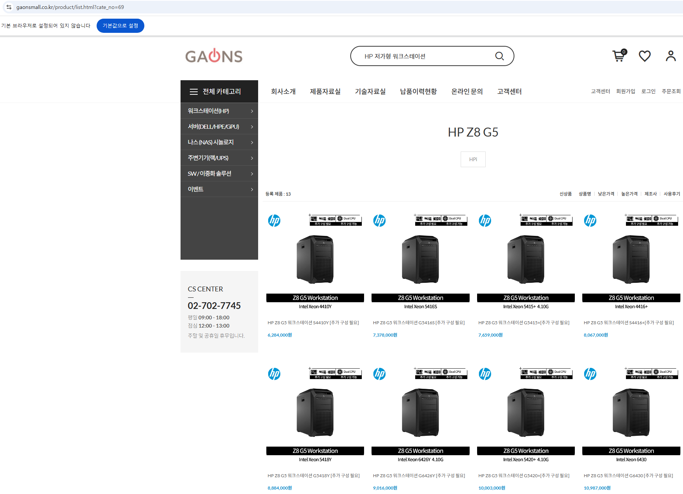This screenshot has height=494, width=683.
Task: Expand SW/이중화 솔루션 category arrow
Action: pyautogui.click(x=252, y=174)
